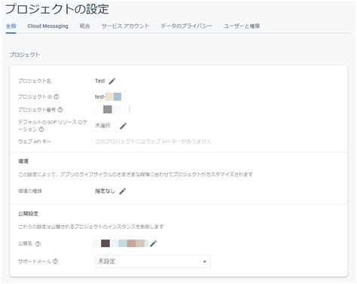The image size is (357, 284).
Task: Select the 全般 tab
Action: coord(11,26)
